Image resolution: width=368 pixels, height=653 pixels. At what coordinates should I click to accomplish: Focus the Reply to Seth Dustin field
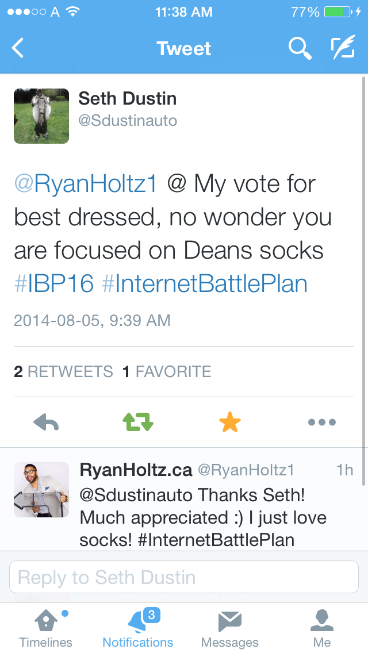pyautogui.click(x=184, y=577)
